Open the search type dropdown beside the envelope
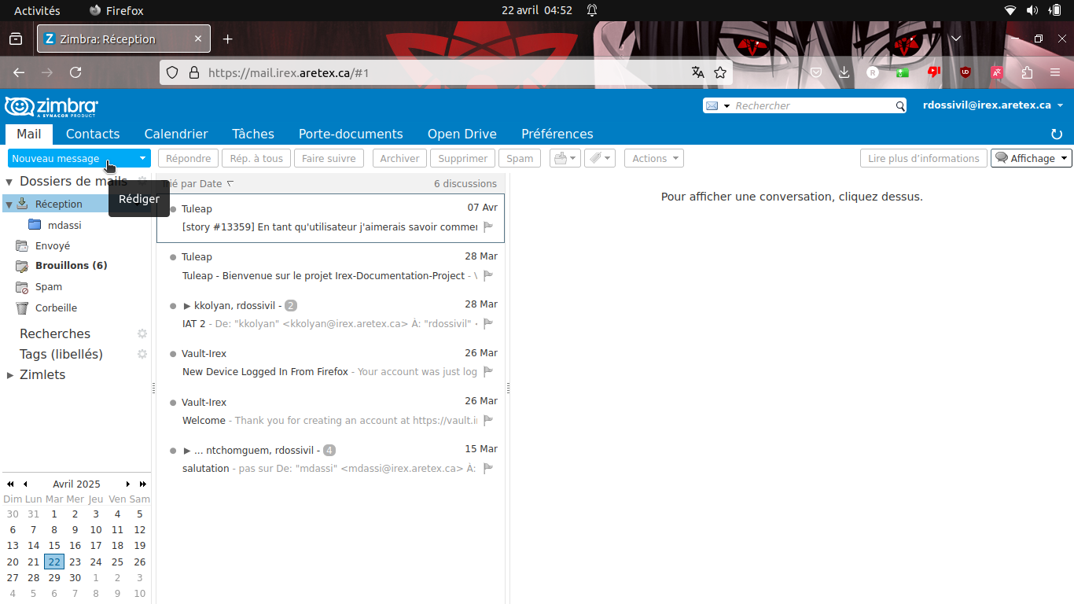This screenshot has height=604, width=1074. 726,105
